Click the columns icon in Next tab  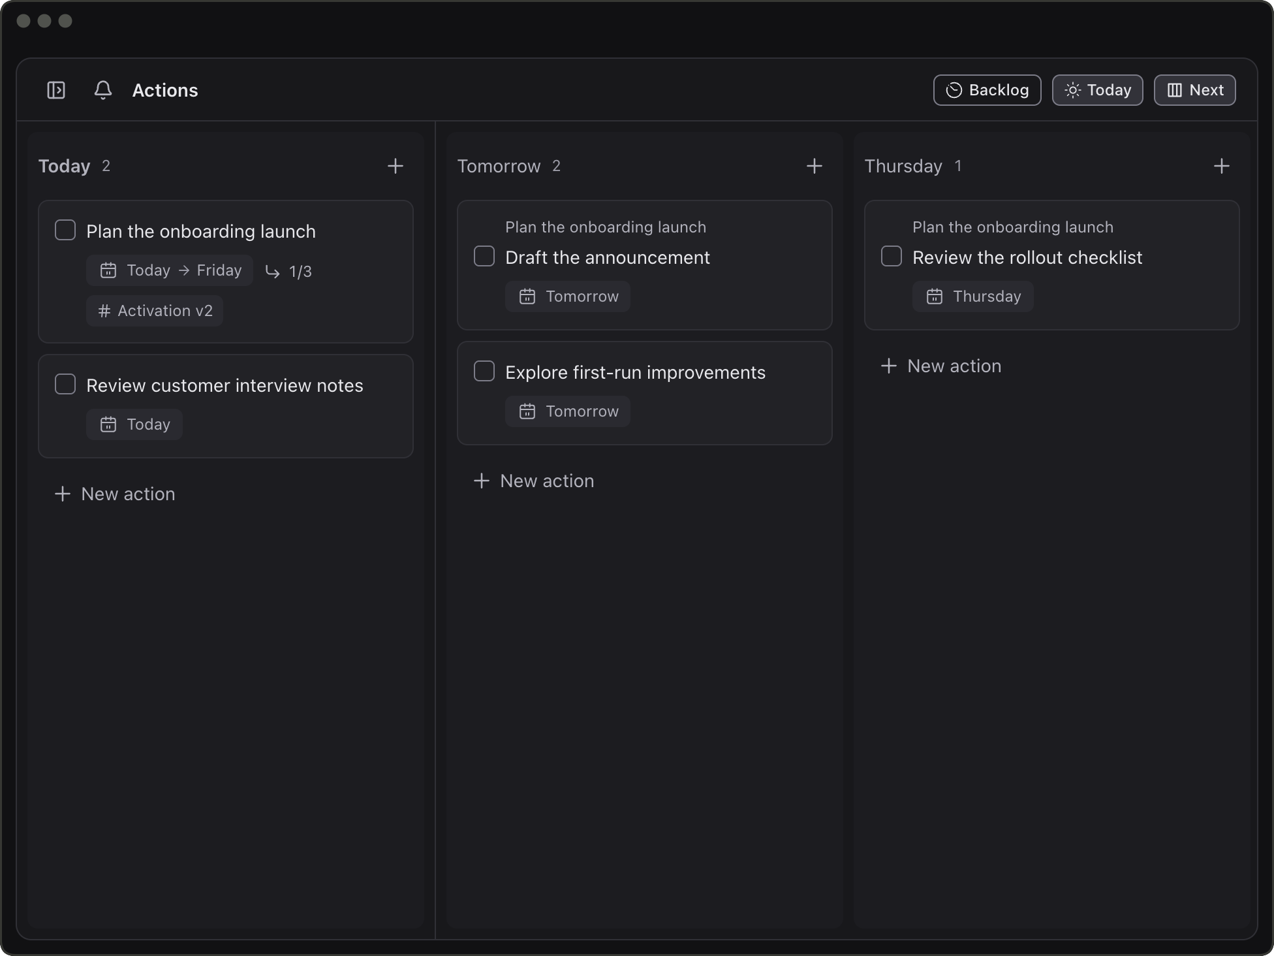(1175, 90)
